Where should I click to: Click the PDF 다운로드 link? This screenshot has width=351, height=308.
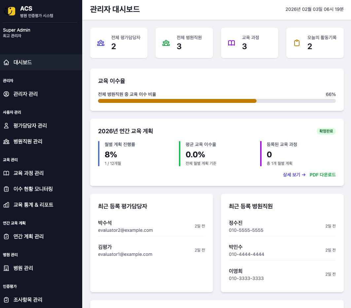click(322, 175)
